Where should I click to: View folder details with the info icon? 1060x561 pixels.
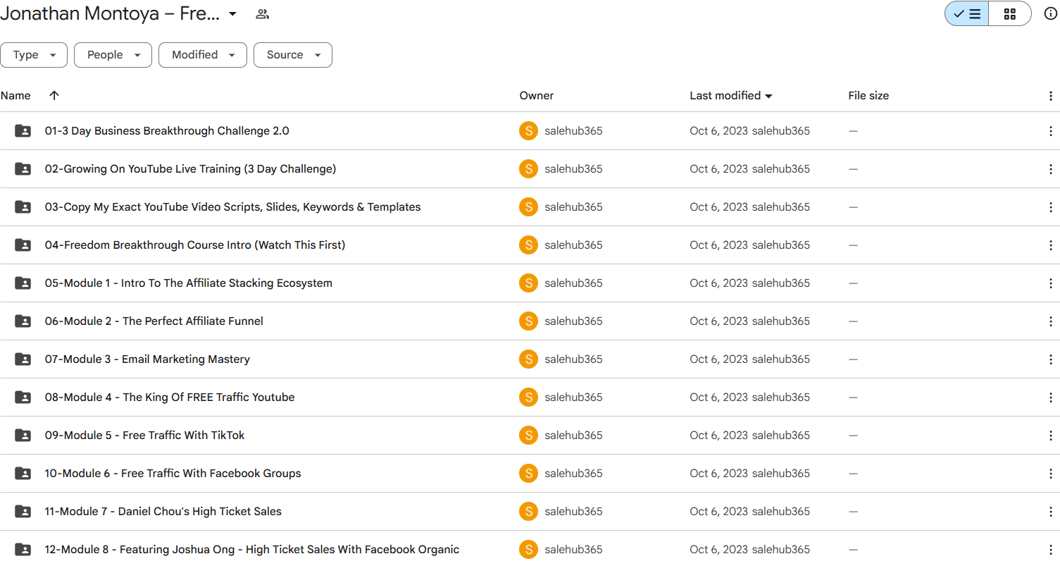[x=1050, y=13]
